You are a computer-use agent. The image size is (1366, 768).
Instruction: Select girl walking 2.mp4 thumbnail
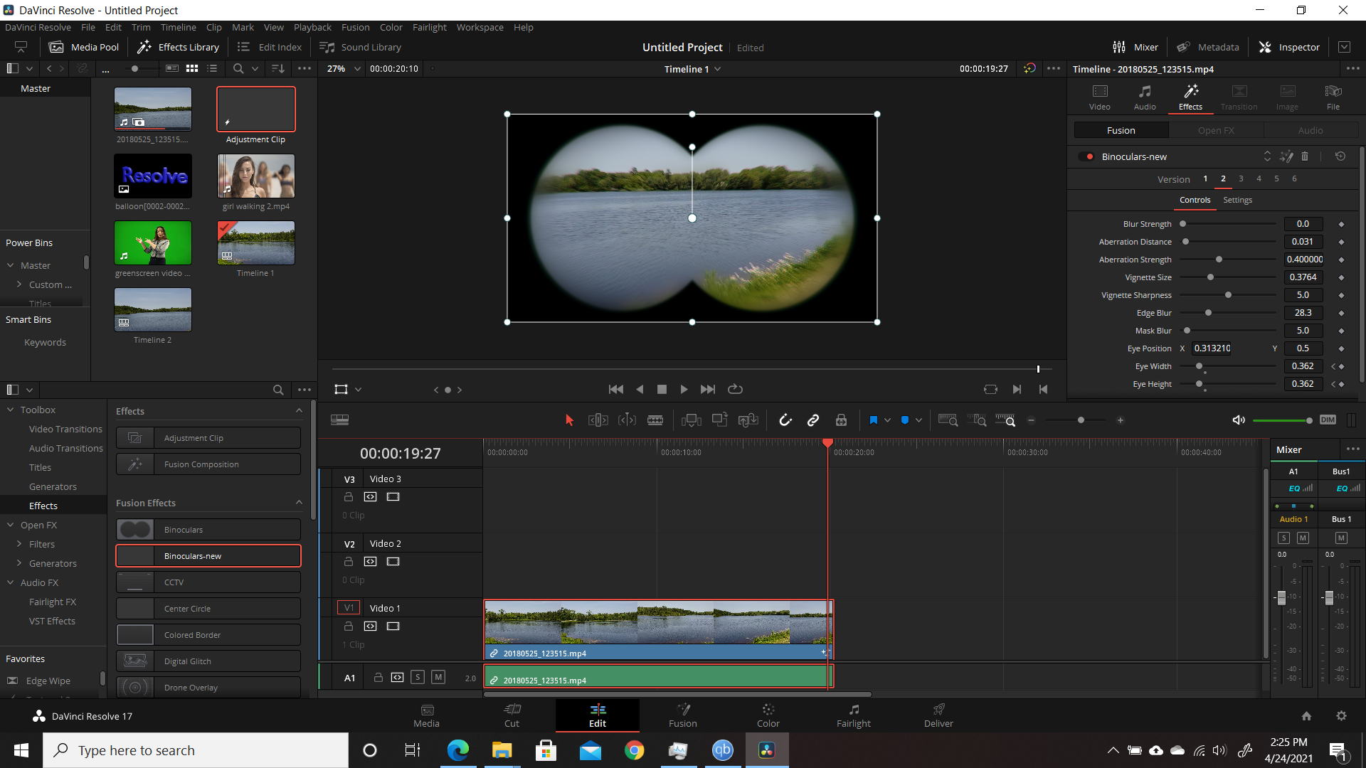coord(256,176)
